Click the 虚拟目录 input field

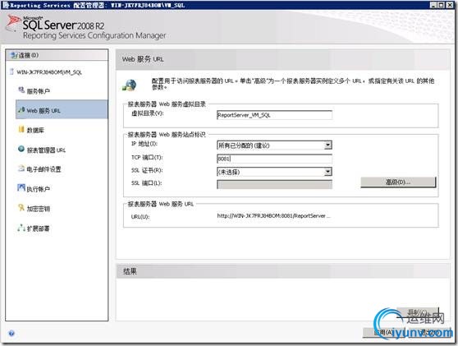pos(274,115)
